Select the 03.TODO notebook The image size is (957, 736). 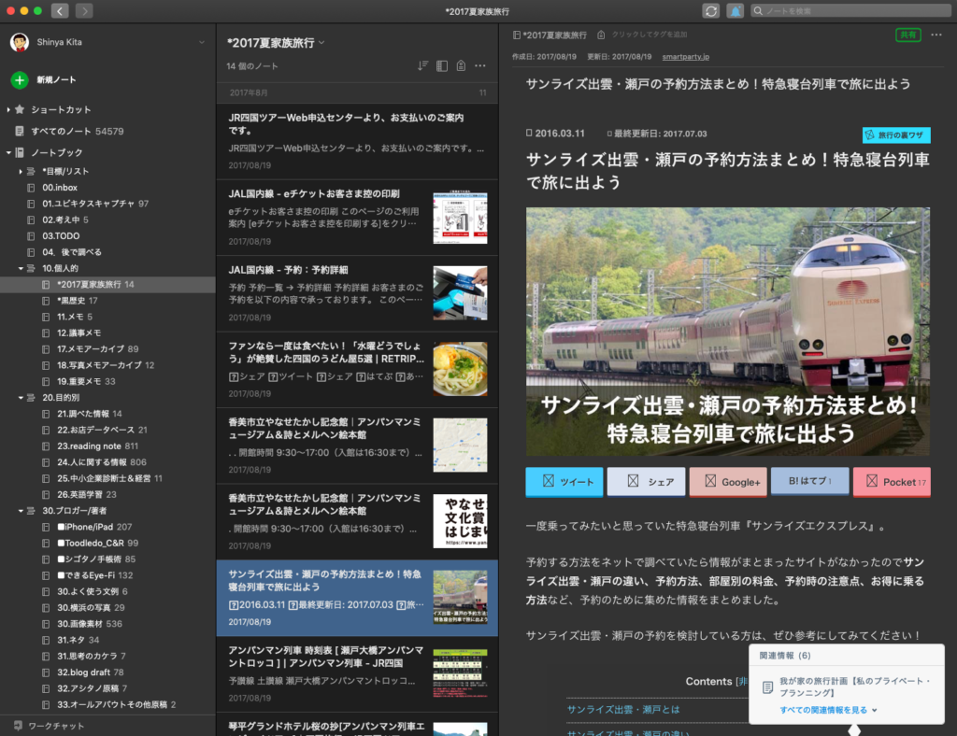[x=61, y=235]
